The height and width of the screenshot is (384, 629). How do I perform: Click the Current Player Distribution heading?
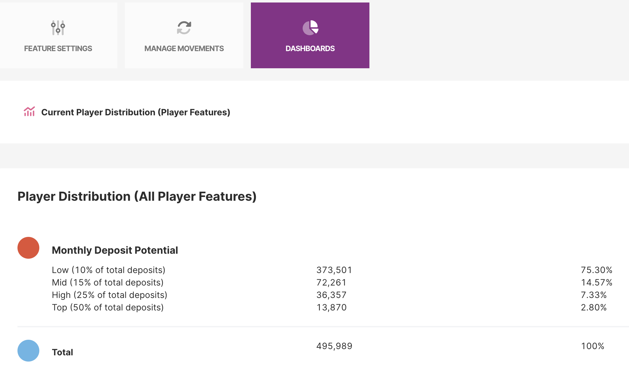(x=135, y=112)
